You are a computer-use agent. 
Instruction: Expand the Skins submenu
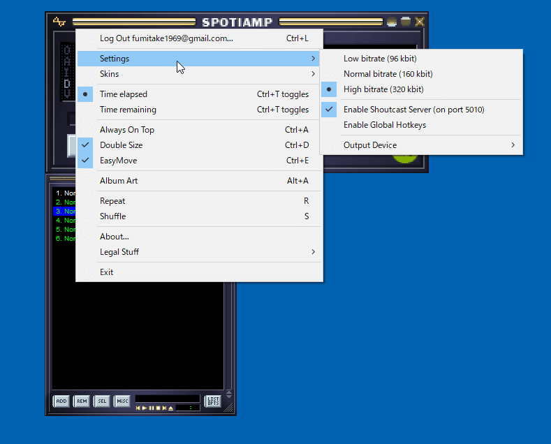[199, 74]
